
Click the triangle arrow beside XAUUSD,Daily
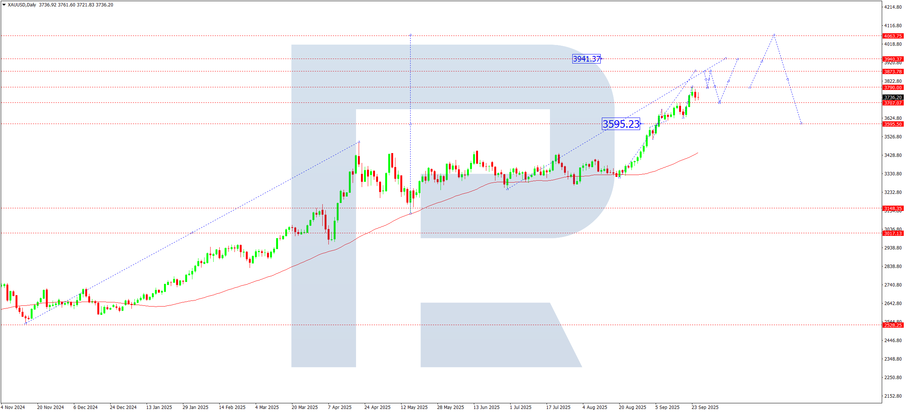[x=4, y=5]
